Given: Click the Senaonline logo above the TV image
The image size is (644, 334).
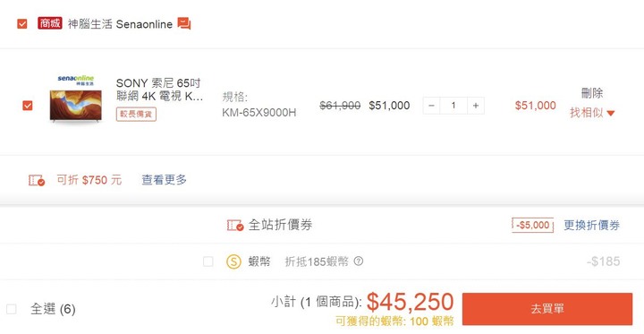Looking at the screenshot, I should click(75, 80).
